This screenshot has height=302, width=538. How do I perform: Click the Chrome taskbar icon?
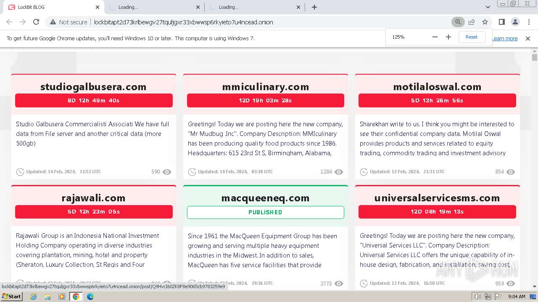pyautogui.click(x=76, y=297)
